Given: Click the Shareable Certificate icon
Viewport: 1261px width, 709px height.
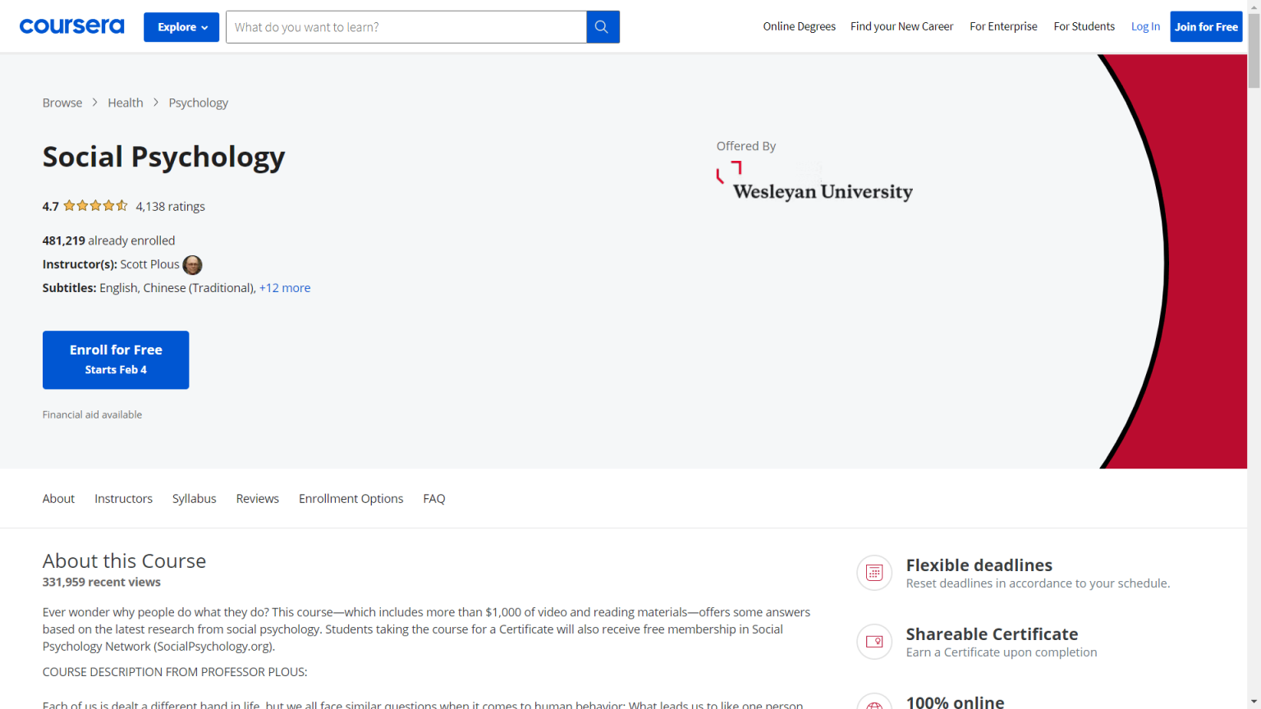Looking at the screenshot, I should [874, 642].
